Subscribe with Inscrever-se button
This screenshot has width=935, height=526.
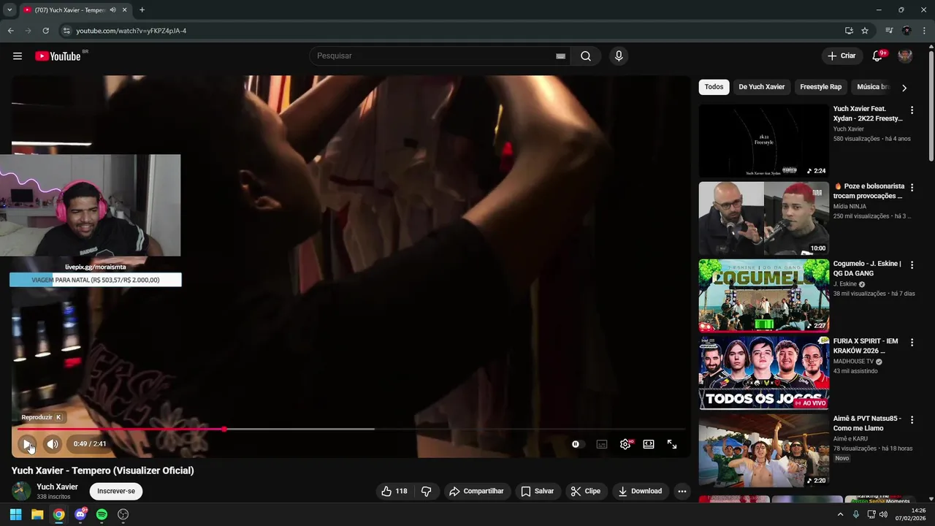click(116, 491)
